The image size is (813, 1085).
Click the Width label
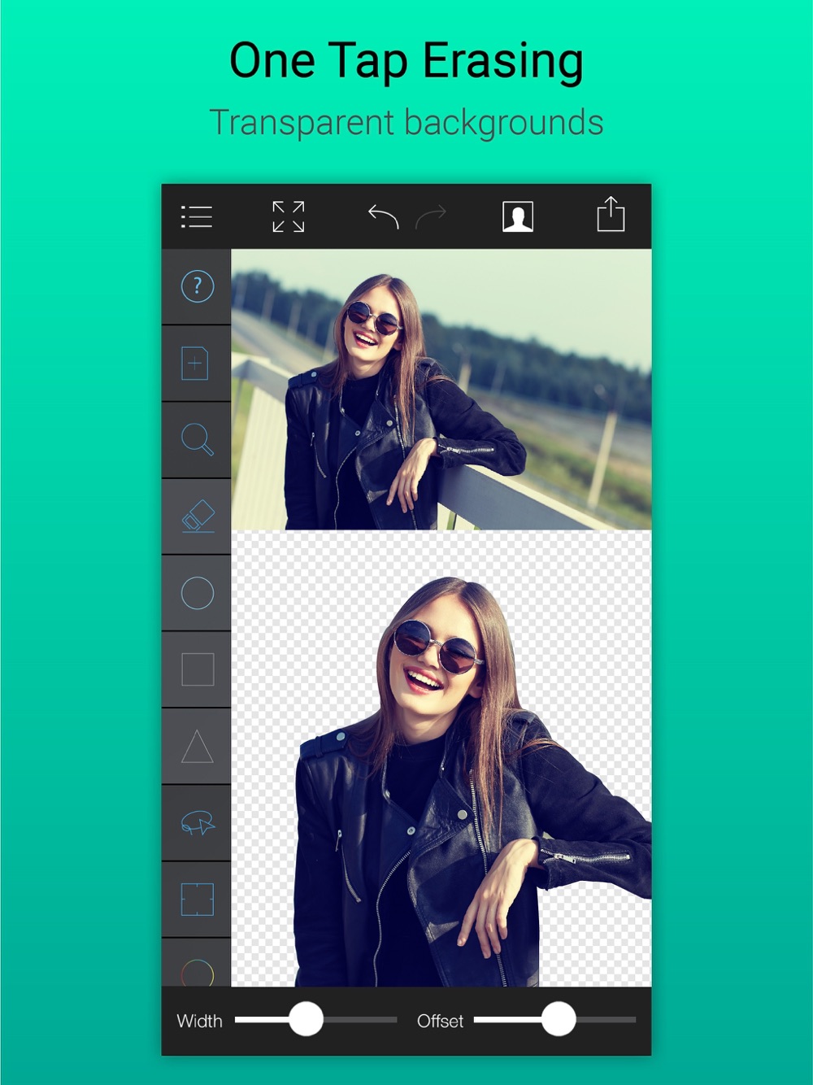coord(199,1021)
